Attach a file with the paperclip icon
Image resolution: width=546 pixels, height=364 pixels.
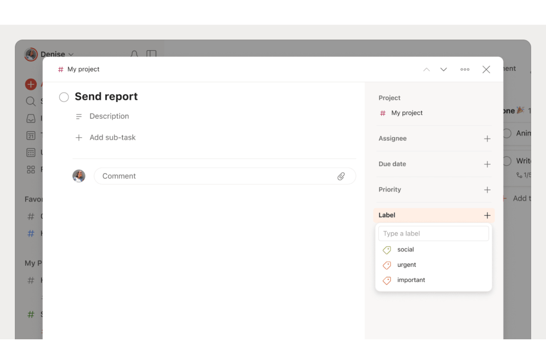[x=341, y=176]
